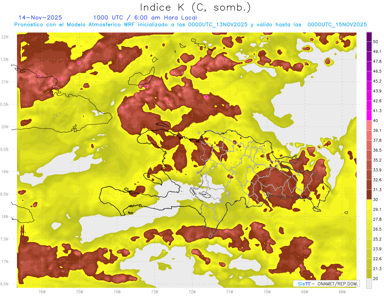Click the color scale value "49.1"
Image resolution: width=384 pixels, height=296 pixels.
(x=377, y=51)
